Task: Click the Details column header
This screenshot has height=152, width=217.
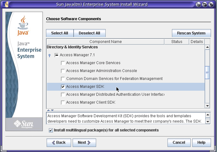Action: pos(197,42)
